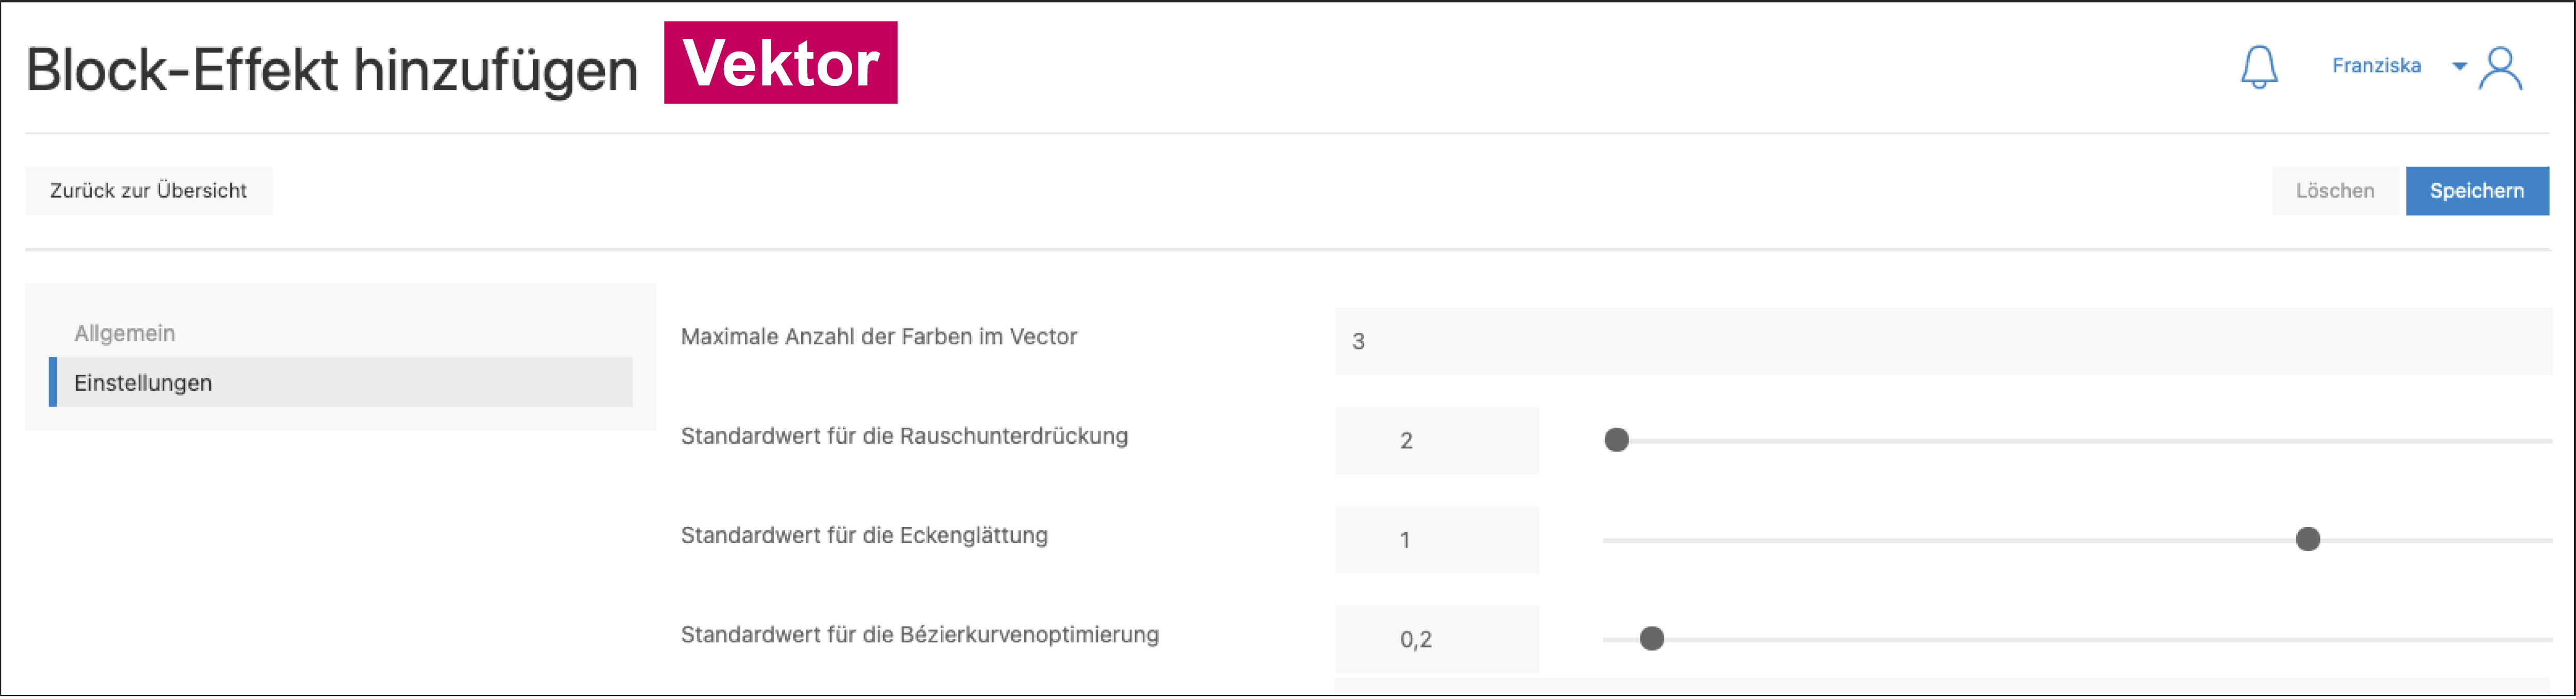Screen dimensions: 2576x699
Task: Switch to the Allgemein tab
Action: [x=125, y=334]
